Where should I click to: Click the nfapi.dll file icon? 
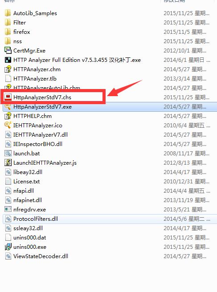8,191
